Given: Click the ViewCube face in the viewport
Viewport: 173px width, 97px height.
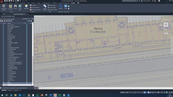Looking at the screenshot, I should [x=166, y=25].
